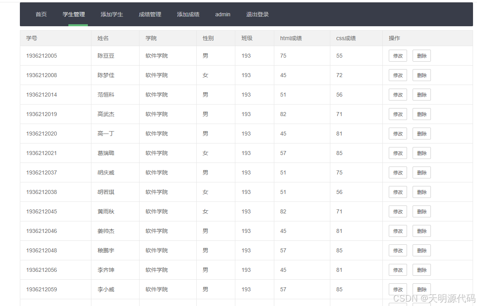Select student ID 1936212059
477x306 pixels.
42,289
